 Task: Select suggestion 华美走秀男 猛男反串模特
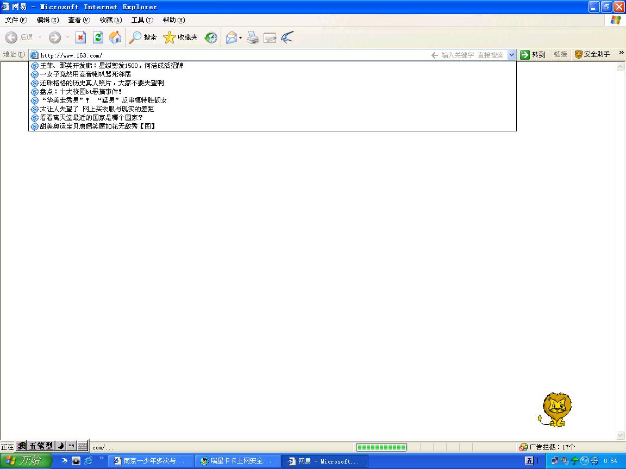272,100
